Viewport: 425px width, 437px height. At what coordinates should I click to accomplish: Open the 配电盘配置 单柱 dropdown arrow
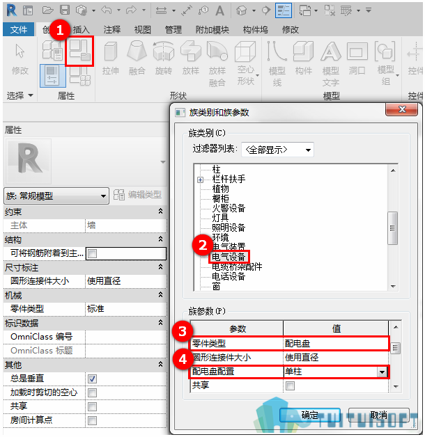[x=382, y=372]
